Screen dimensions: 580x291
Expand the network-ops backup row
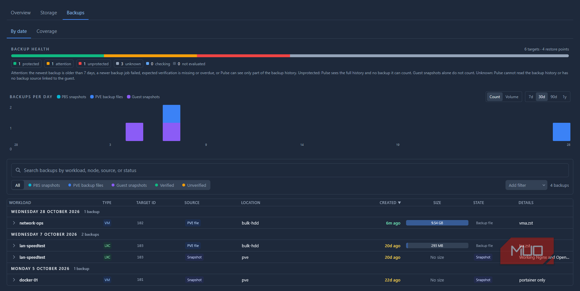pyautogui.click(x=14, y=223)
